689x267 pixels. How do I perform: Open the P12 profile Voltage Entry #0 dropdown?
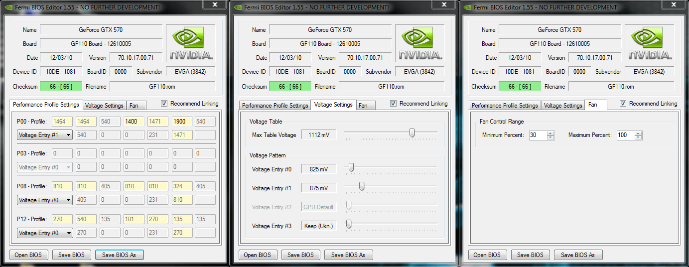click(45, 233)
